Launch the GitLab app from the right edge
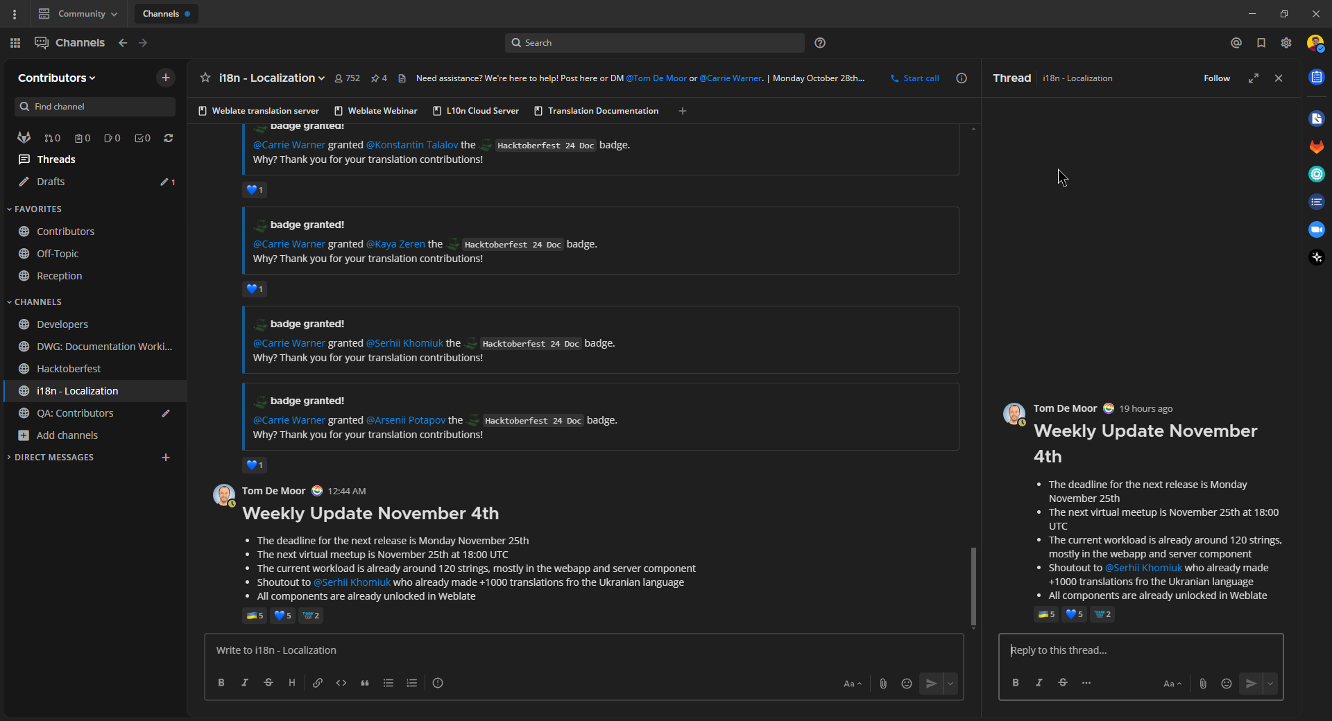The image size is (1332, 721). 1316,146
